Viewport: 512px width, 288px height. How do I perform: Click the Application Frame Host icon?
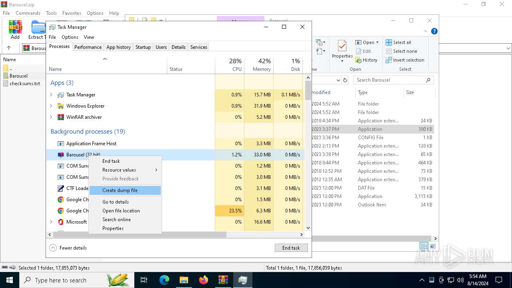[x=61, y=144]
